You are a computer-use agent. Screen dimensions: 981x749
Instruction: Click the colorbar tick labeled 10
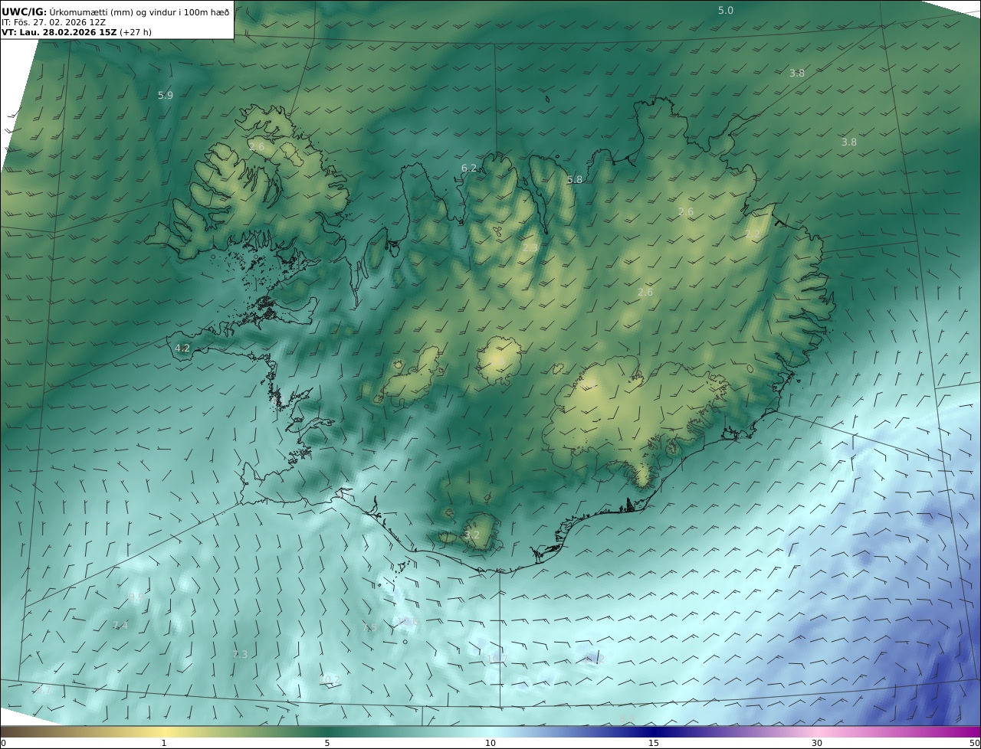[x=490, y=743]
